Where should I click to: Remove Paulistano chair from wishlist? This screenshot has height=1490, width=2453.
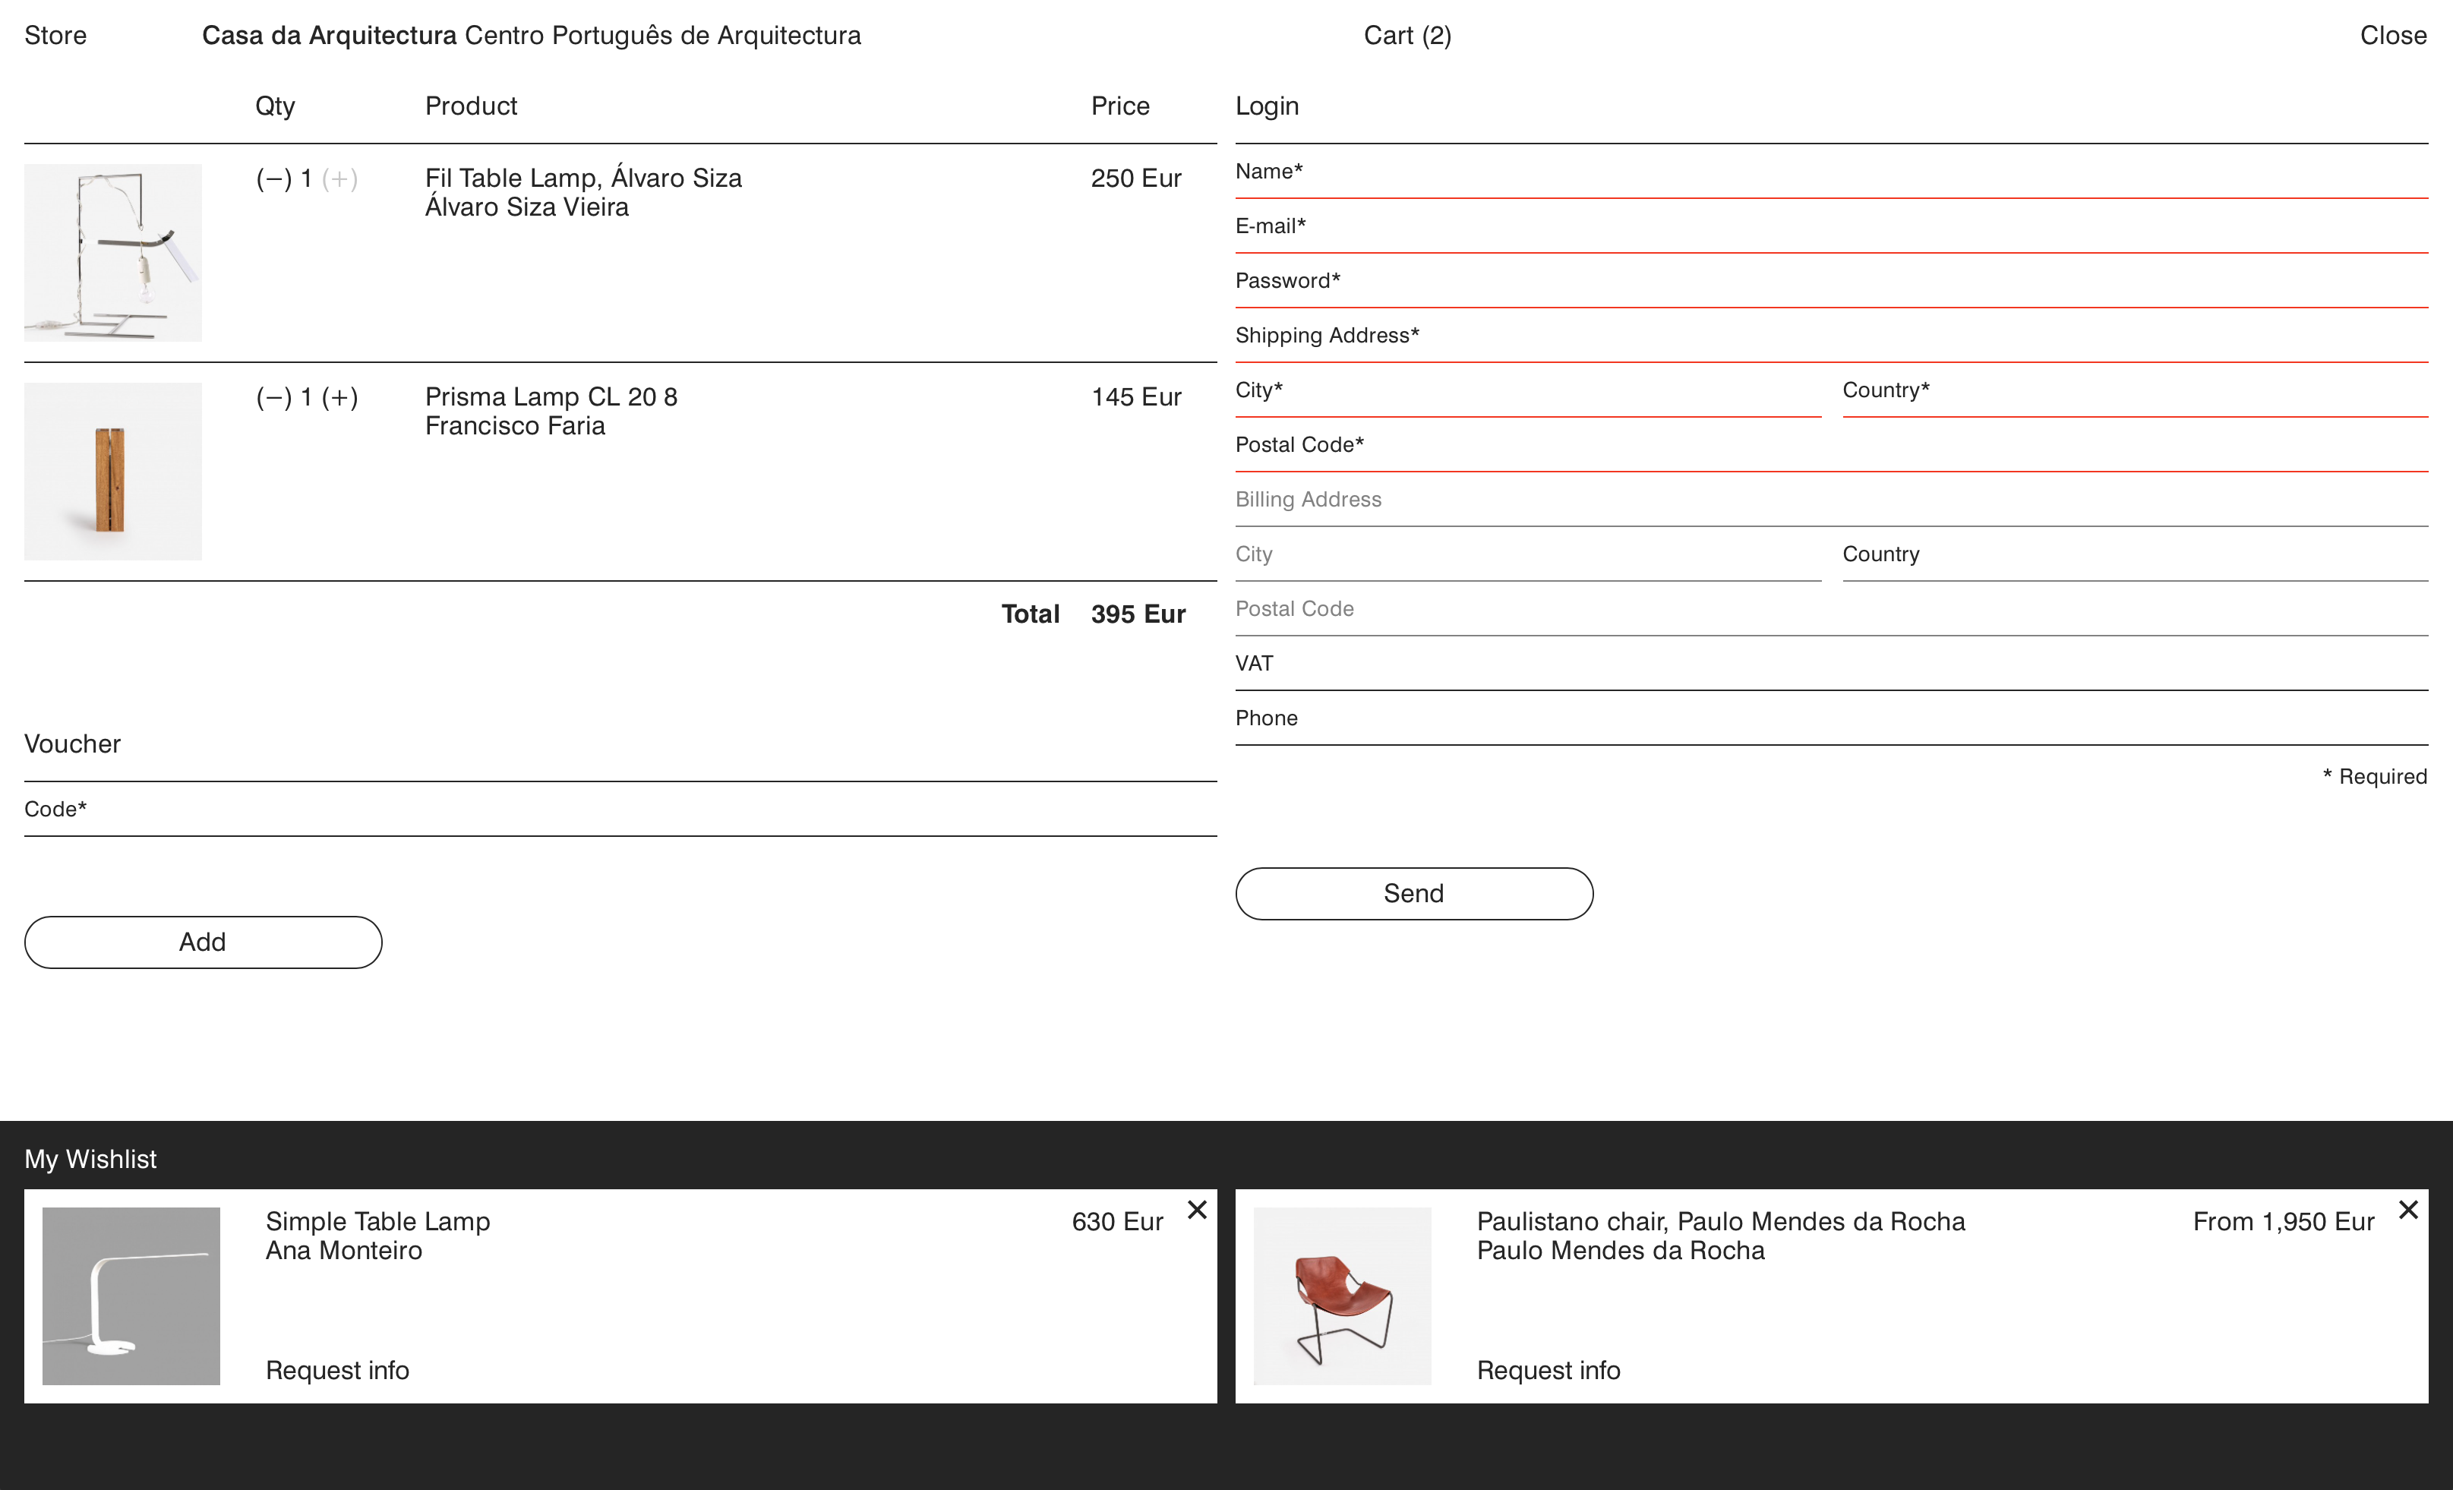pos(2407,1209)
